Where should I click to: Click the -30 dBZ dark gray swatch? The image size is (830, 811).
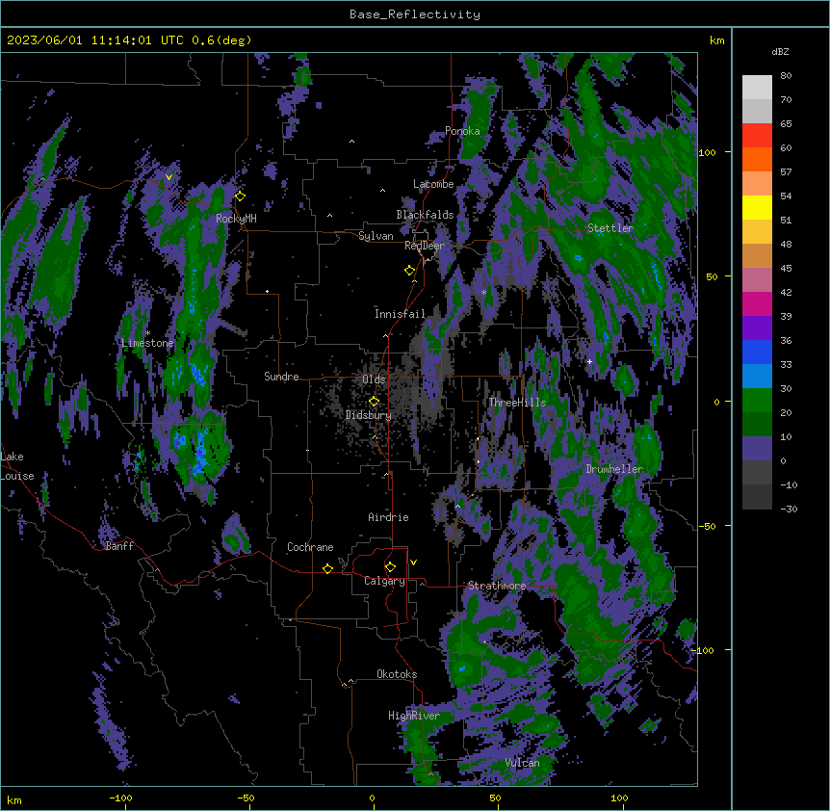coord(757,497)
